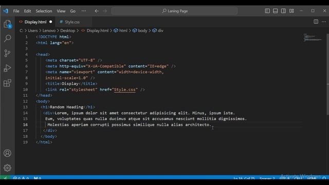Screen dimensions: 329x185
Task: Click the code minimap preview
Action: [x=313, y=38]
